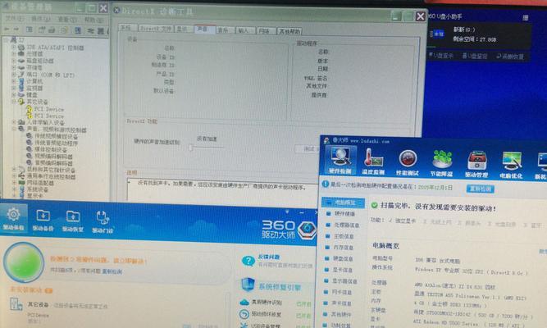The image size is (547, 328).
Task: Switch to the 其他帮助 tab in DirectX tool
Action: (x=289, y=31)
